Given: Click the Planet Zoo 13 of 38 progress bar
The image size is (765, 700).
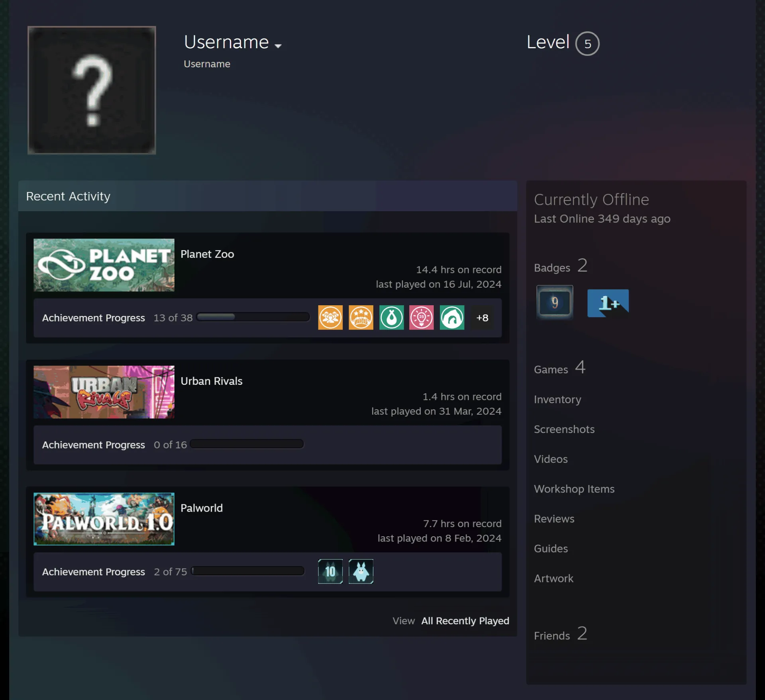Looking at the screenshot, I should pos(253,317).
